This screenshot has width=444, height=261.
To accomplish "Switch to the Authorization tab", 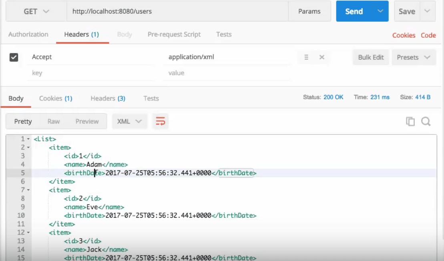I will pos(28,34).
